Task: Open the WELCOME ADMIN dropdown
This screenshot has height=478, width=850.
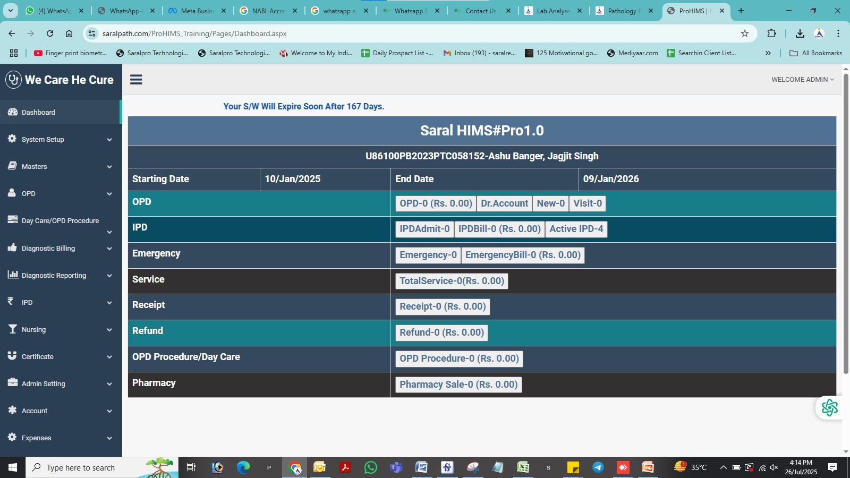Action: point(803,80)
